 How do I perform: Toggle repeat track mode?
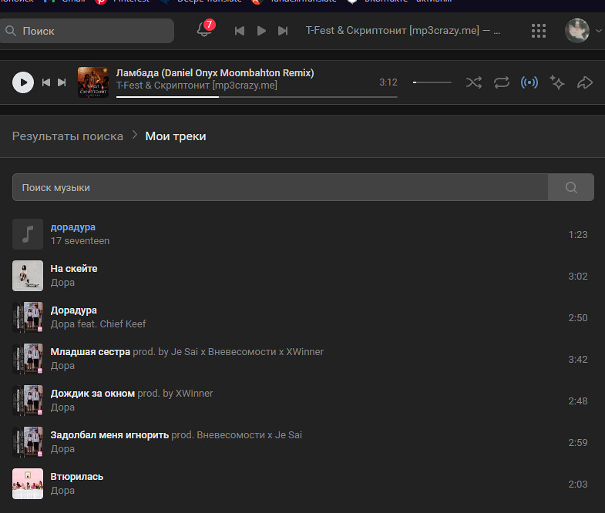point(502,82)
